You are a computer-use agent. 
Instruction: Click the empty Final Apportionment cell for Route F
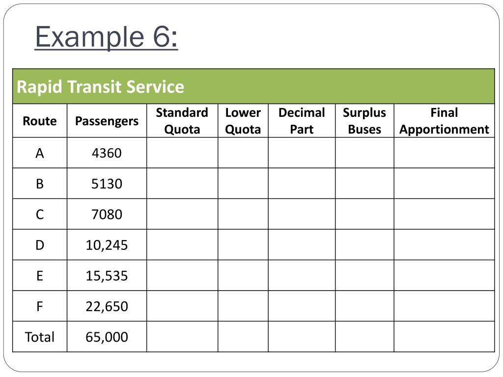[x=444, y=306]
